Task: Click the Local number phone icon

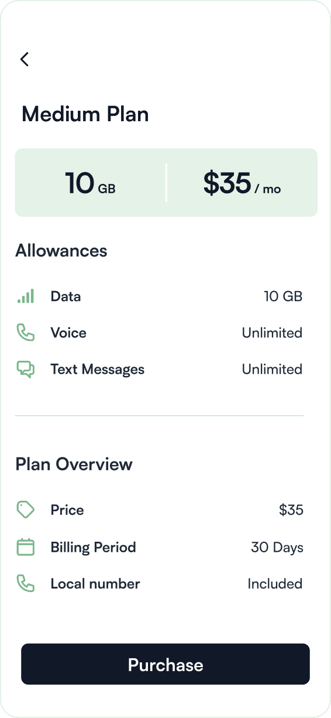Action: (x=25, y=584)
